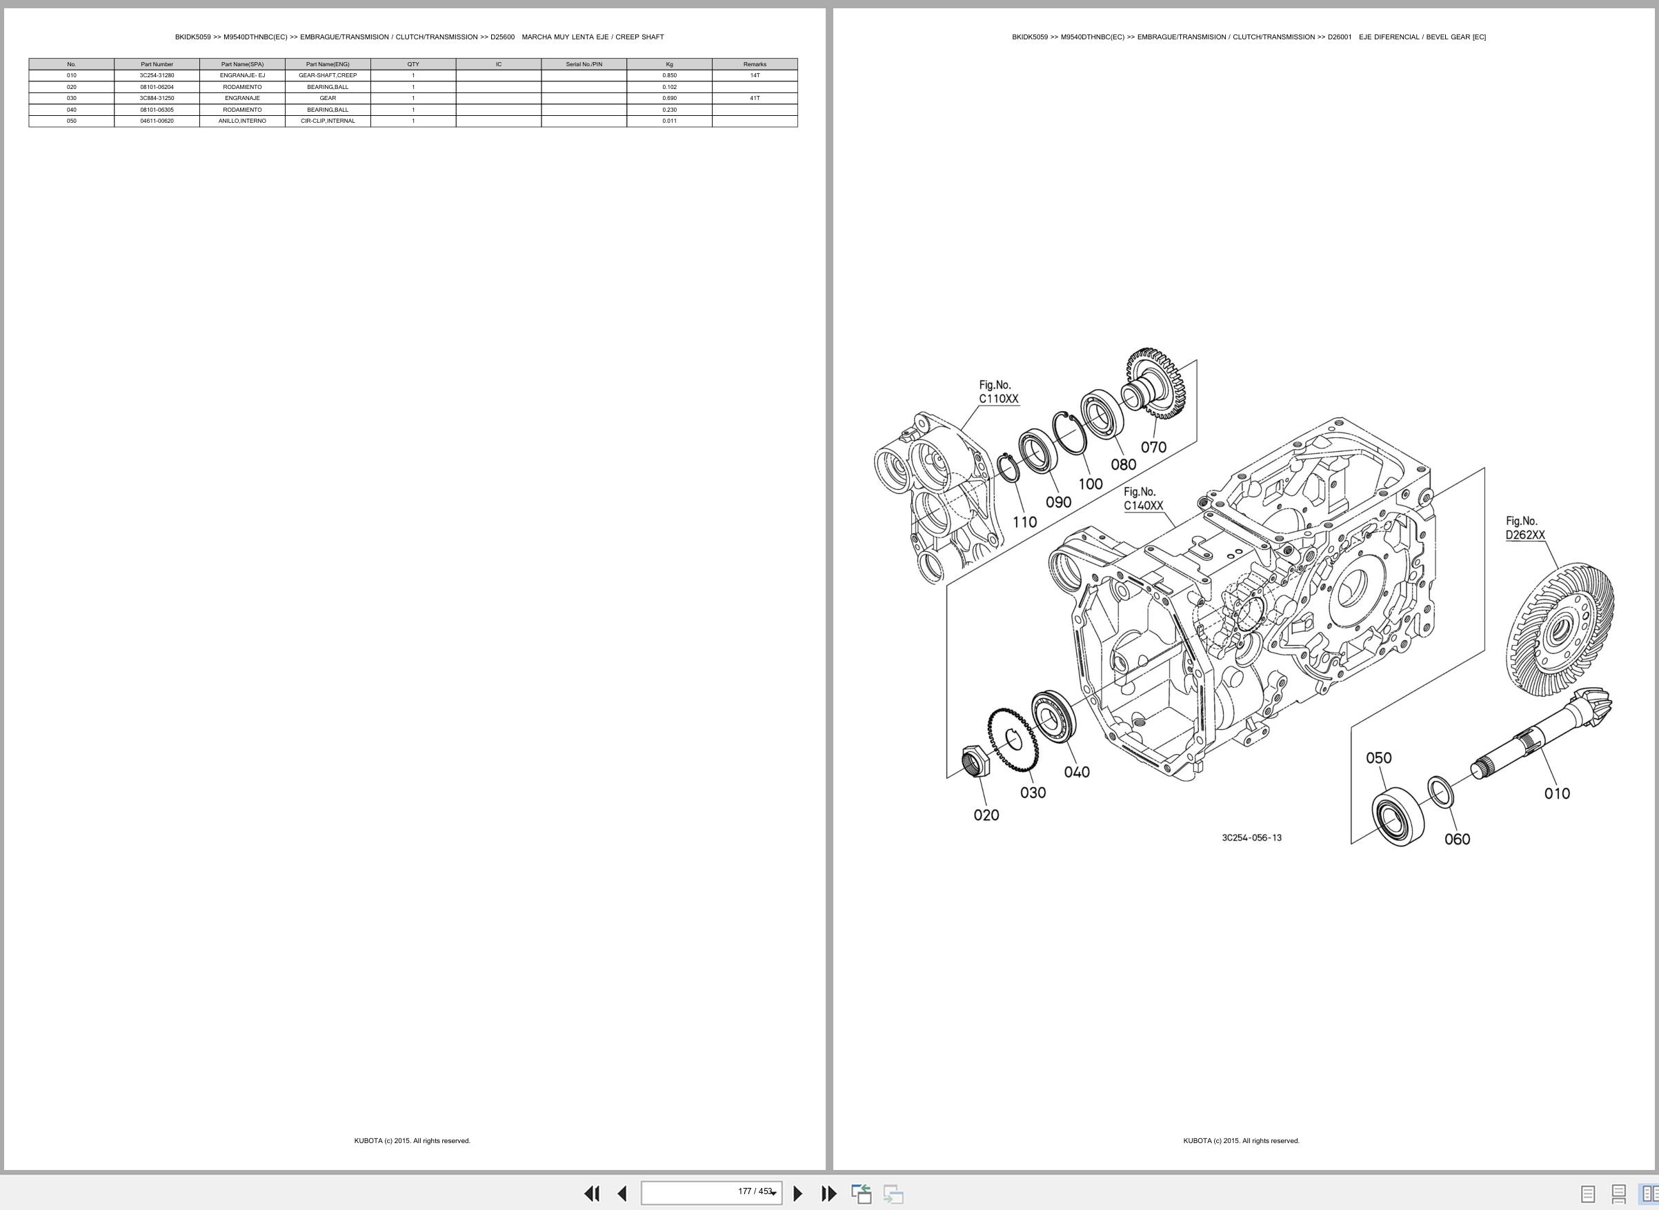Click the Part Number column header

click(x=157, y=64)
